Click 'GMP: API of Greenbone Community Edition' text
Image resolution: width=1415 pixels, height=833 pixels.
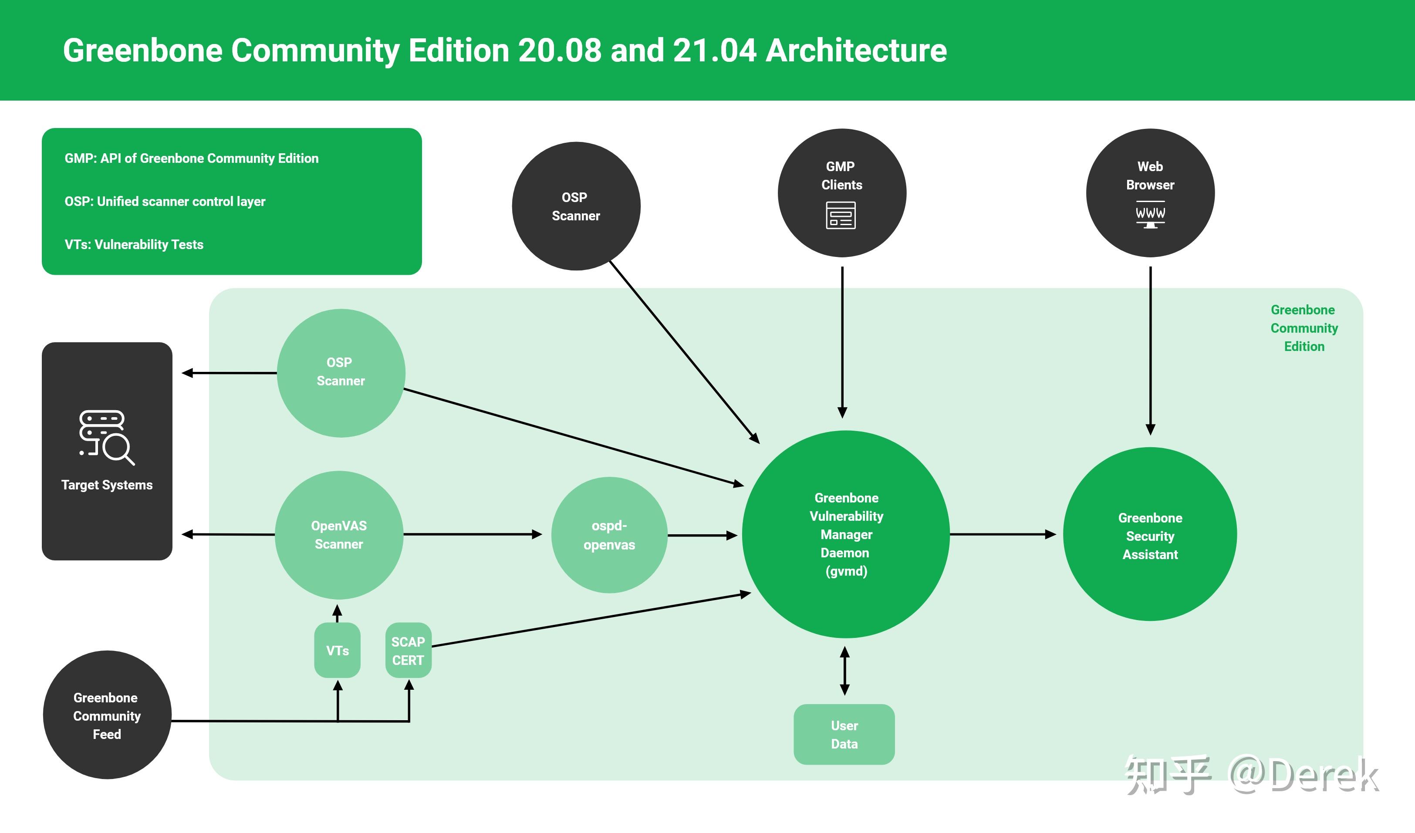coord(192,159)
